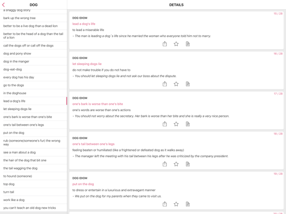Star the 'let sleeping dogs lie' card
Viewport: 286px width, 214px height.
coord(176,84)
